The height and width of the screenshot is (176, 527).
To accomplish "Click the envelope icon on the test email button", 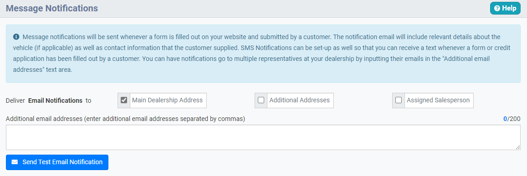I will 15,162.
